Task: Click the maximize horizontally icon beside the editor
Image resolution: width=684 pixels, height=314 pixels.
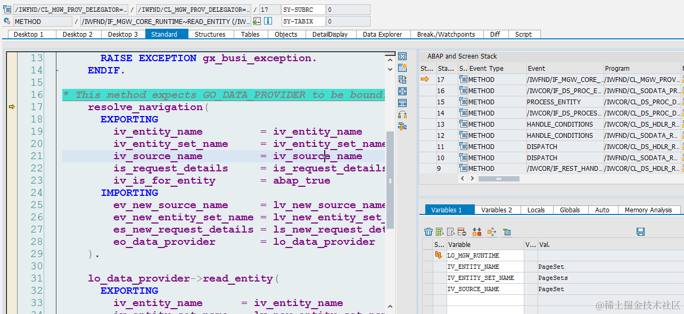Action: (402, 103)
